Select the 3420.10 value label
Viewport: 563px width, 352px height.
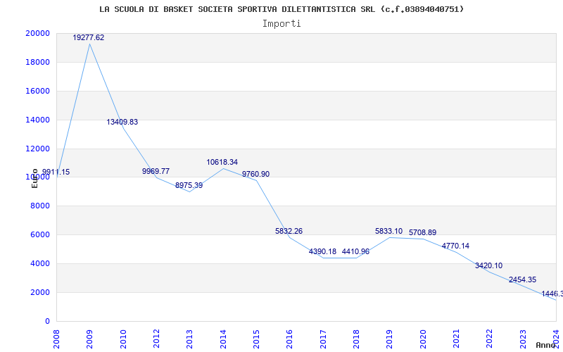pos(488,266)
